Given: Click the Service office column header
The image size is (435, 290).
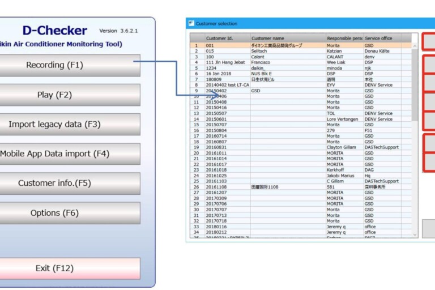Looking at the screenshot, I should [382, 38].
